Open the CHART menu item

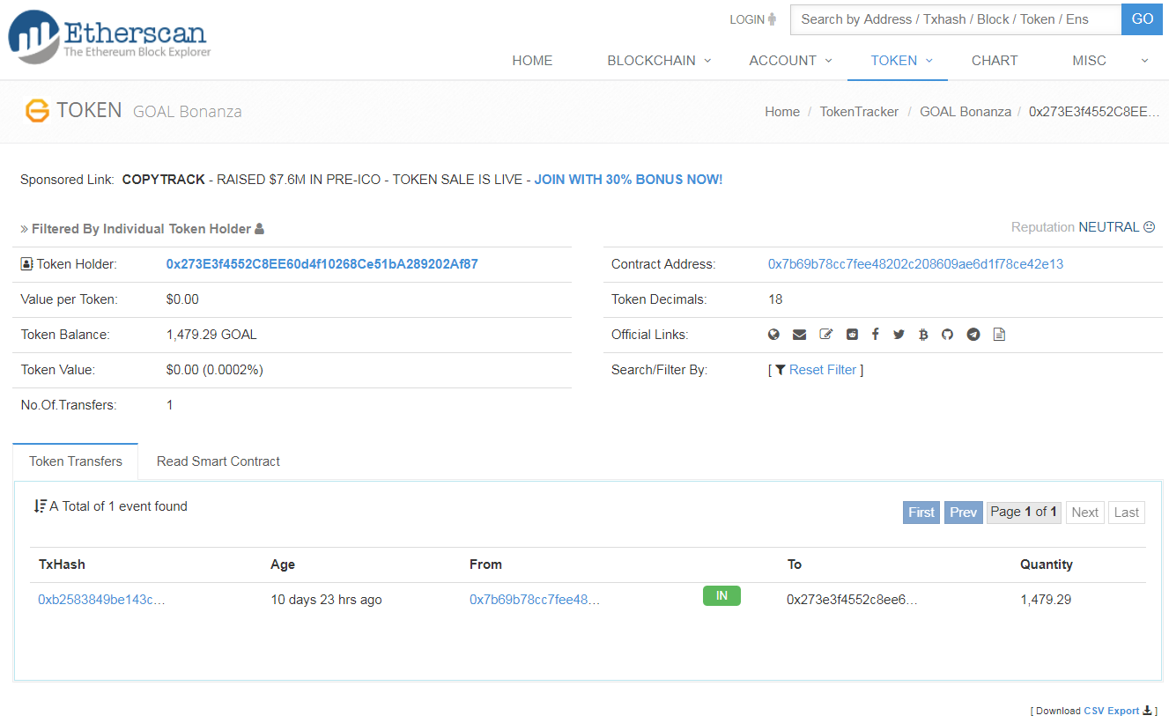[x=995, y=61]
